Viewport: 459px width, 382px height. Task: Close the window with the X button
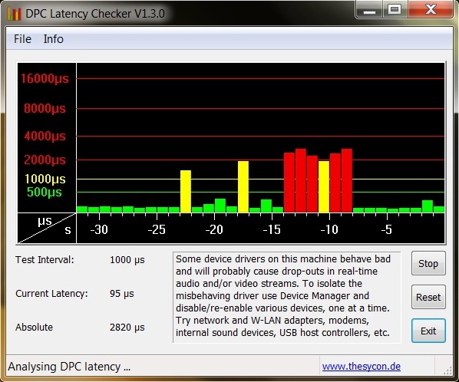click(x=431, y=10)
